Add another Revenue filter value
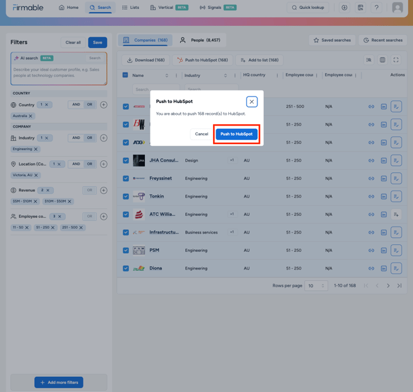 point(104,190)
